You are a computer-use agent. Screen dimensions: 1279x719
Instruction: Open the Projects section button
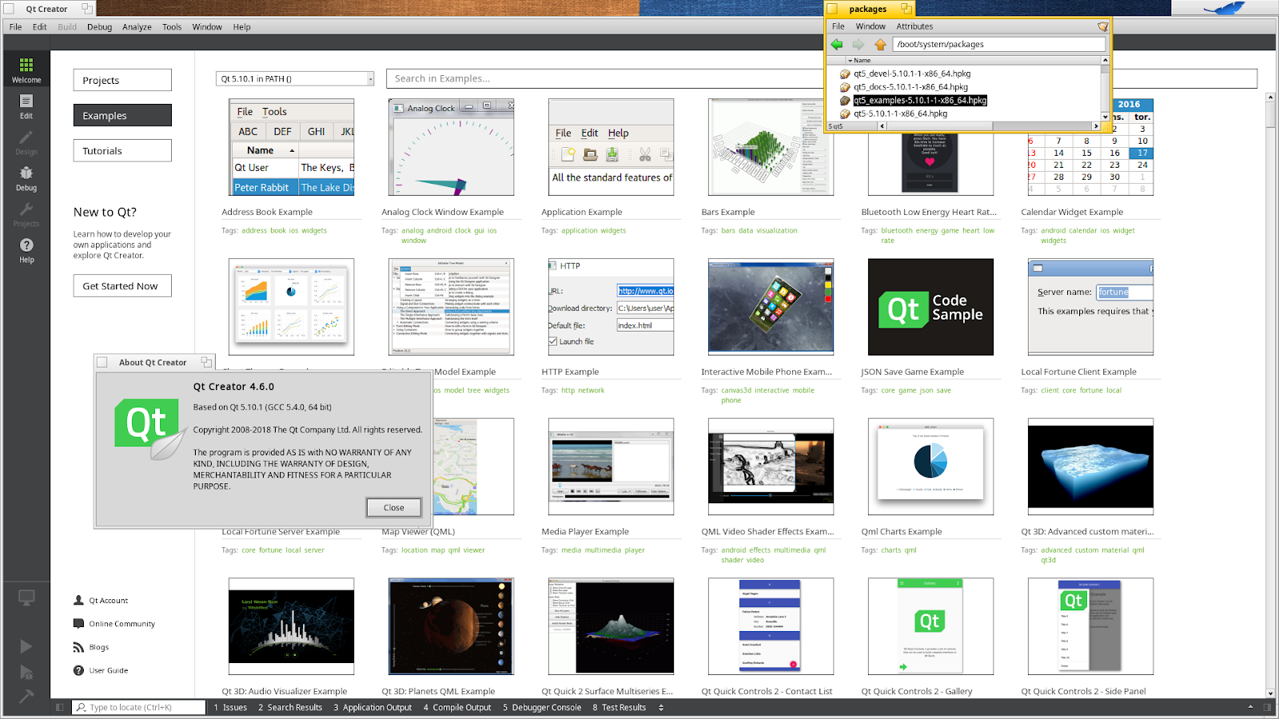[122, 80]
